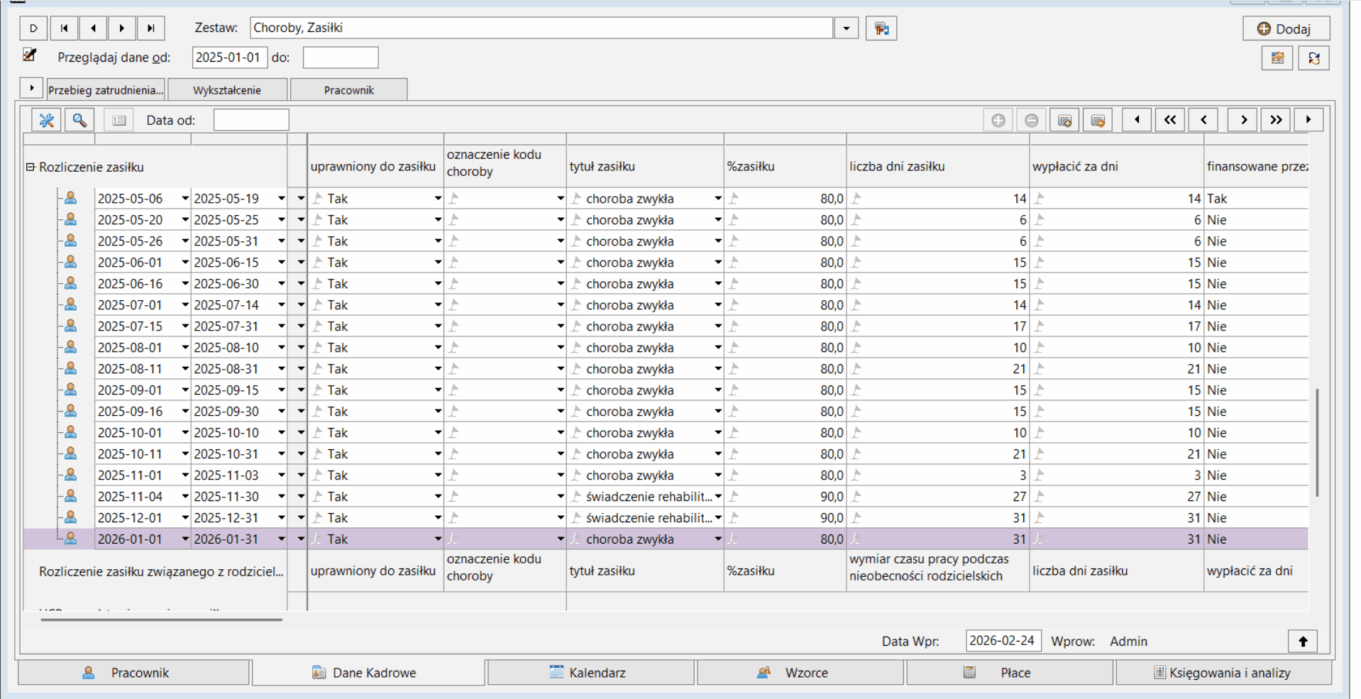Click the Dodaj button

coord(1286,29)
